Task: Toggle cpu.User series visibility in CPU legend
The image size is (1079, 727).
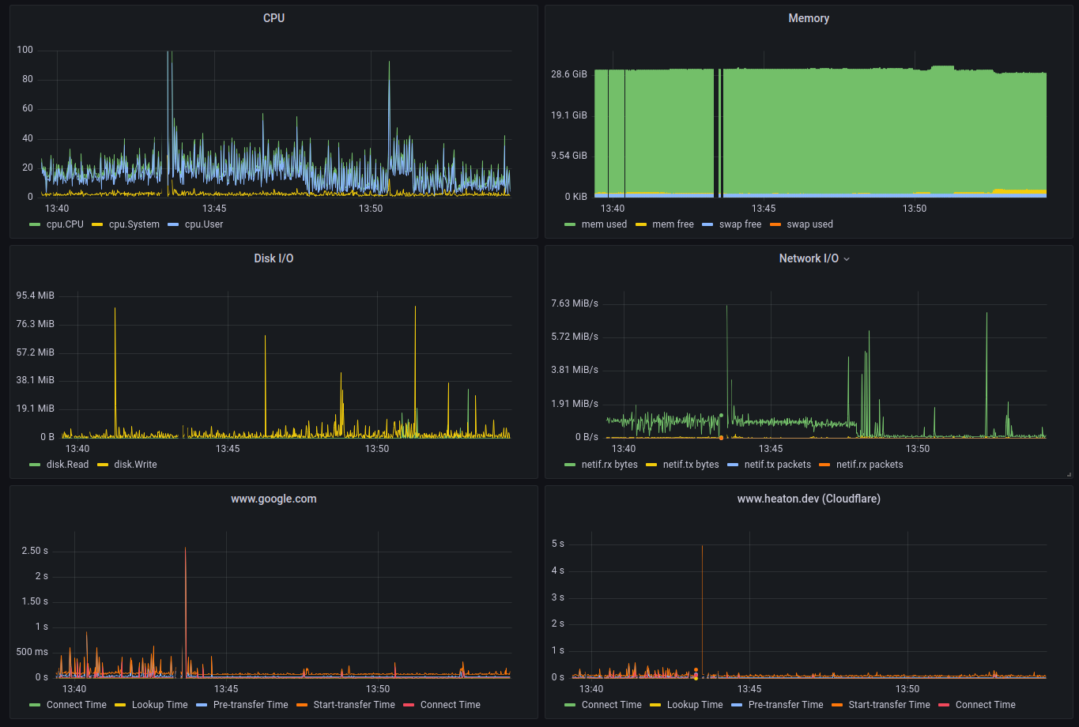Action: pyautogui.click(x=203, y=224)
